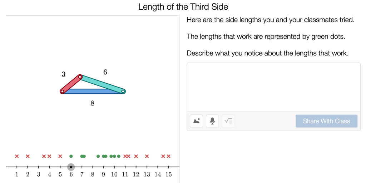Screen dimensions: 366x183
Task: Click the microphone voice input icon
Action: click(212, 121)
